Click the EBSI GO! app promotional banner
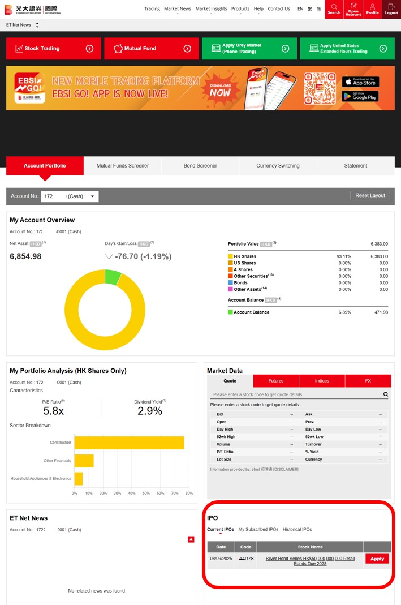 coord(200,88)
